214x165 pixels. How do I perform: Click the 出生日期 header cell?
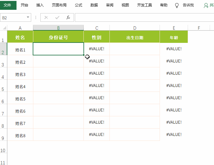point(135,37)
